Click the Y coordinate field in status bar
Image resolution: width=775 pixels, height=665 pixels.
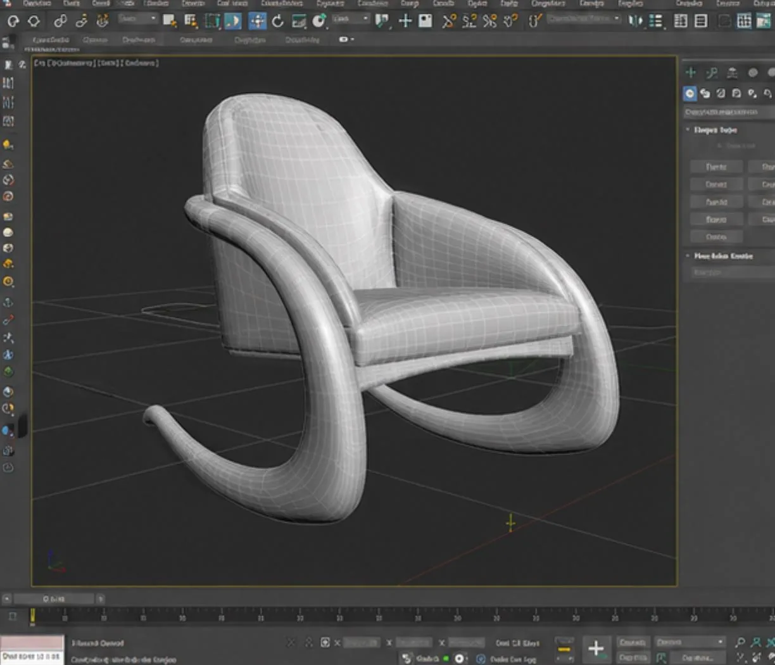click(x=414, y=642)
